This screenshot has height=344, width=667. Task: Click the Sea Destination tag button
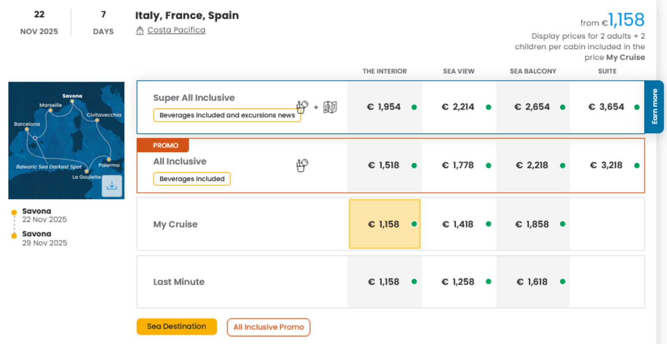(177, 326)
